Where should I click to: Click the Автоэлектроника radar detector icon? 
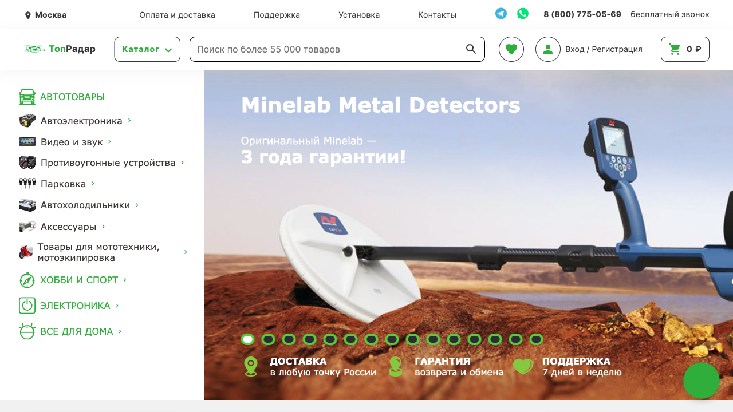pyautogui.click(x=27, y=121)
